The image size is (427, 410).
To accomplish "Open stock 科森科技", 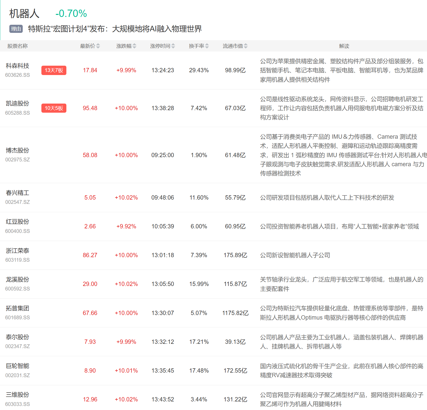I will click(x=17, y=66).
